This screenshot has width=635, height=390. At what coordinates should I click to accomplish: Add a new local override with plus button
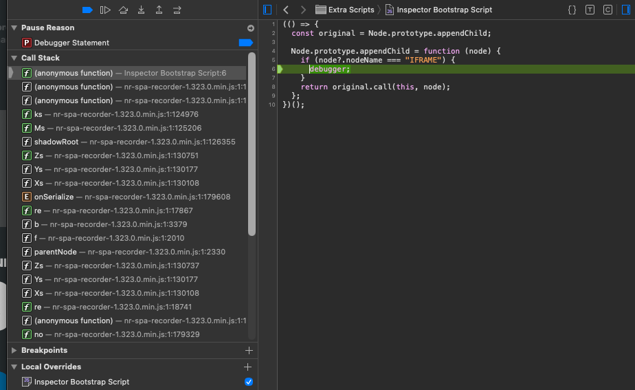[247, 367]
